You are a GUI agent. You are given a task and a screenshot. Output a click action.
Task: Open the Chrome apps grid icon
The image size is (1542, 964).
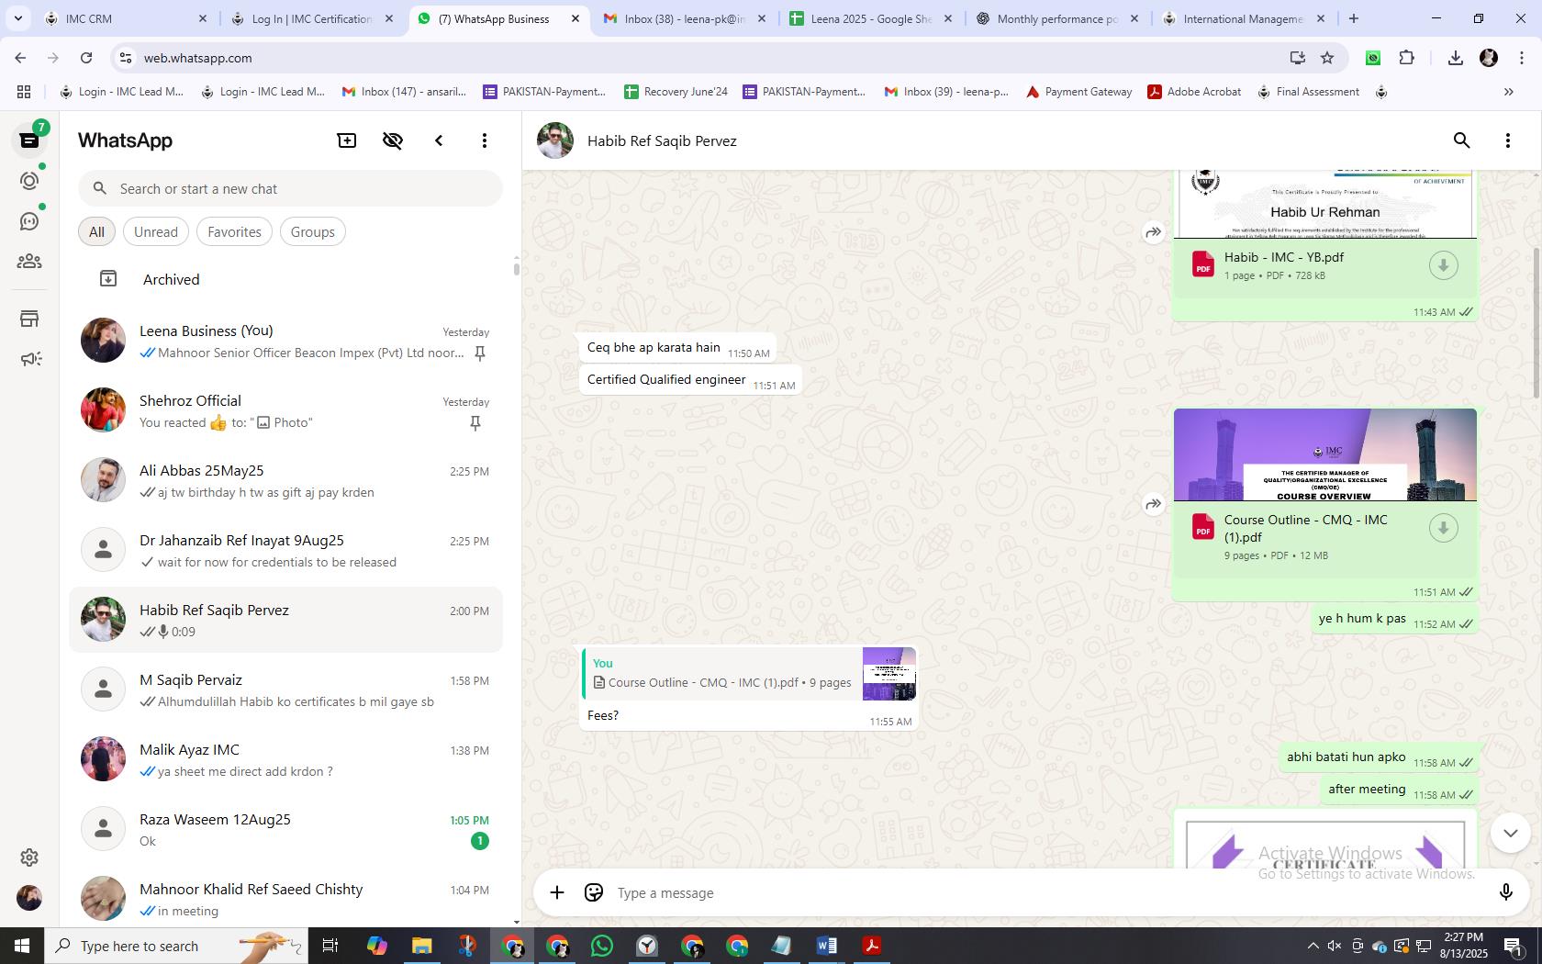(x=24, y=92)
